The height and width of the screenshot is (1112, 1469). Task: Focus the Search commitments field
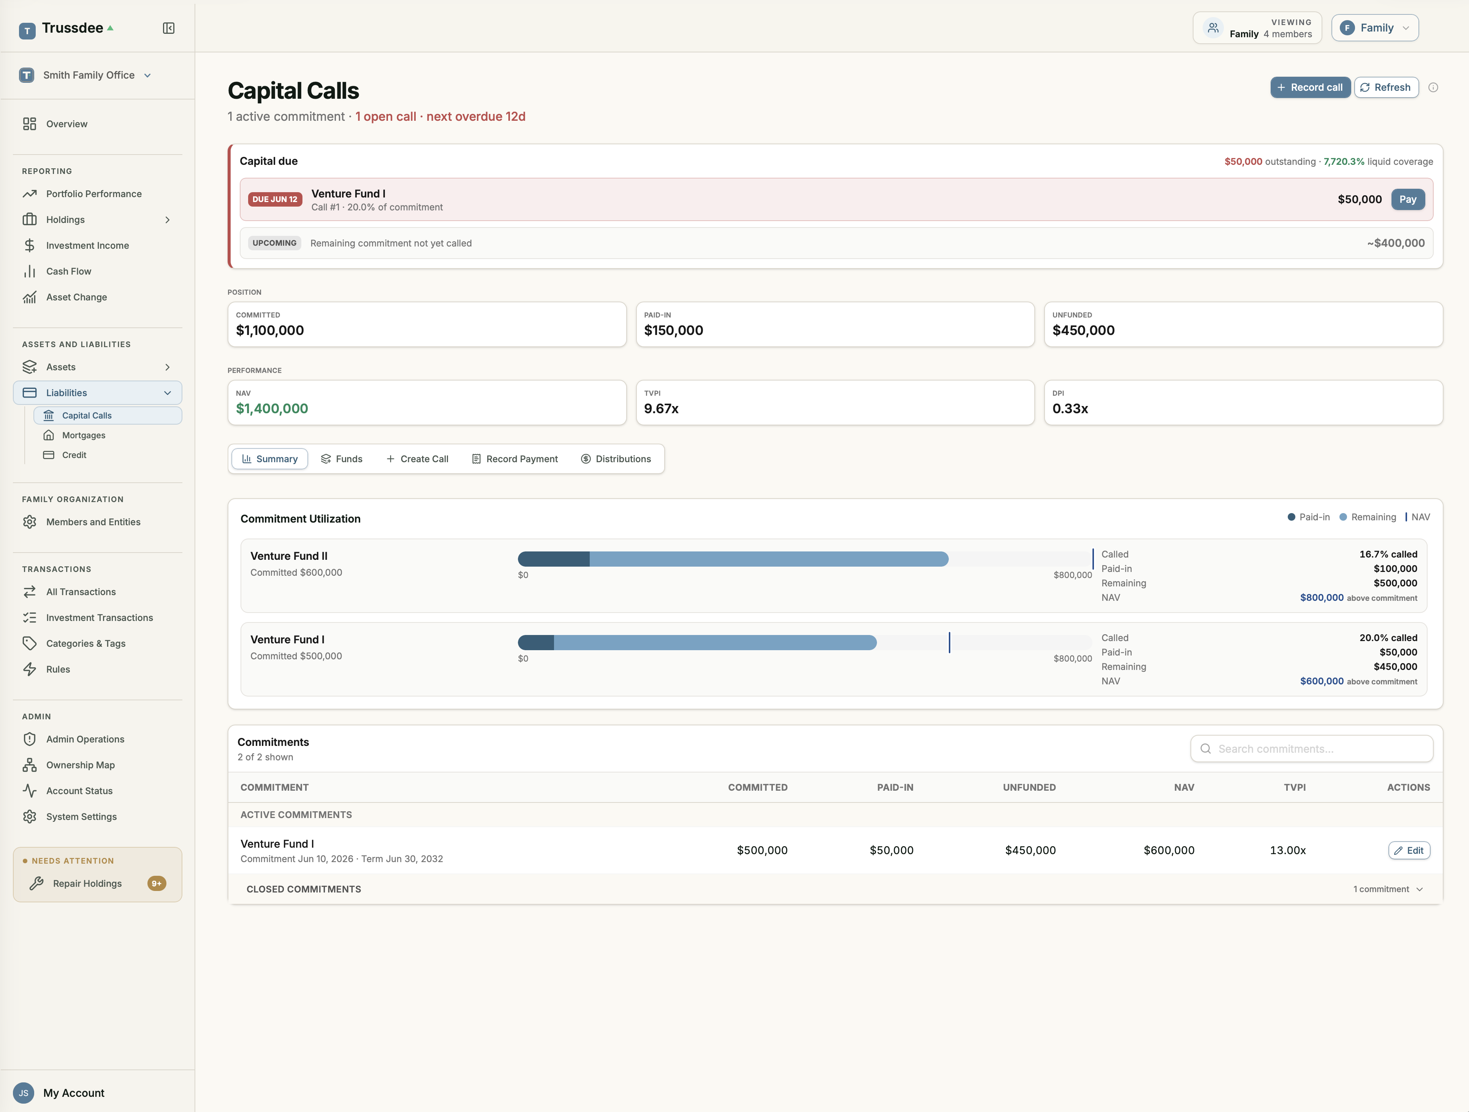[1311, 750]
